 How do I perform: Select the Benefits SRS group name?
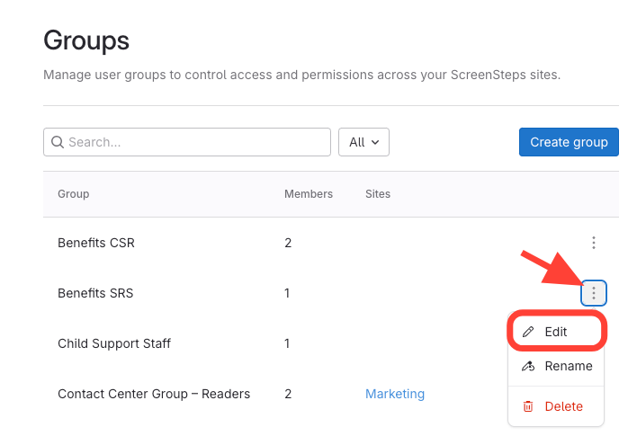(95, 293)
